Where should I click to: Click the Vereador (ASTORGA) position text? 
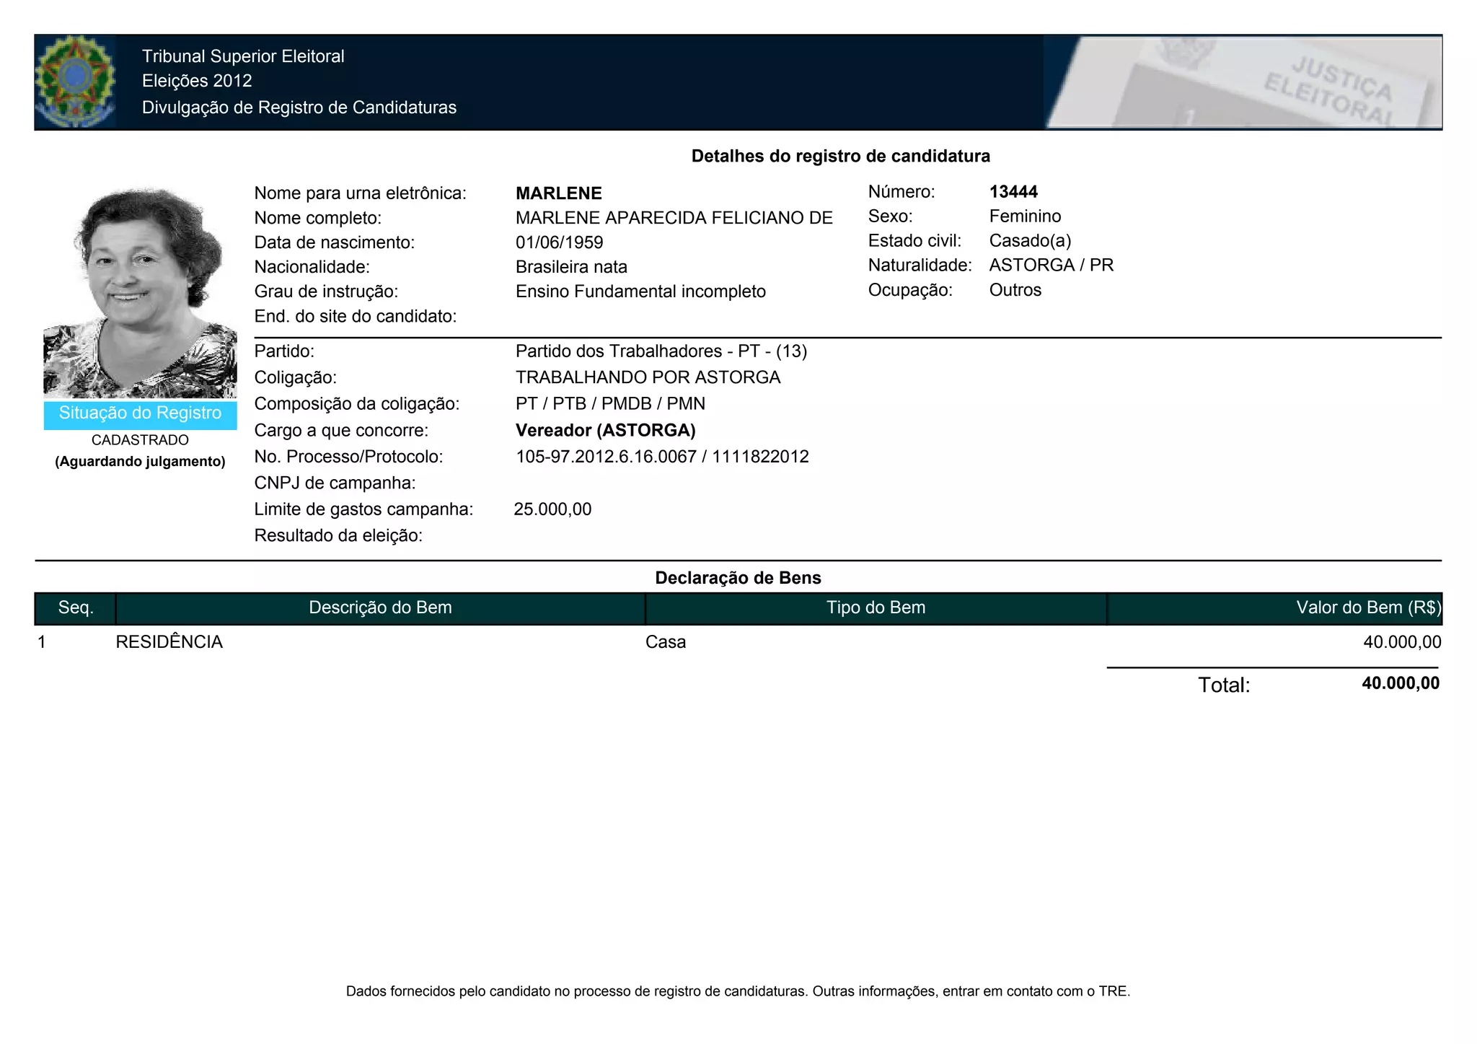[x=605, y=431]
